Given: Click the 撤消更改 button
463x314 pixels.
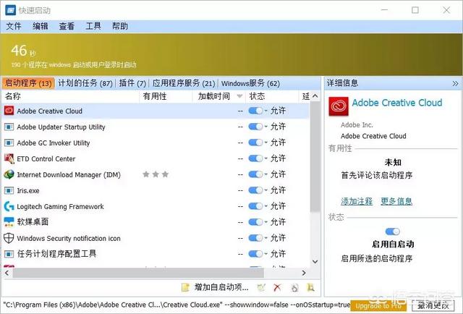Looking at the screenshot, I should 433,306.
